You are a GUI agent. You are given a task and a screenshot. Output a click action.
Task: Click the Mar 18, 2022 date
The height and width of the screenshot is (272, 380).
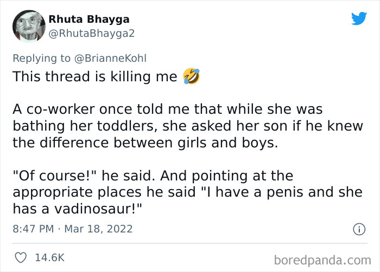point(97,229)
